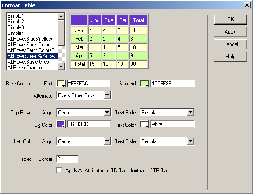Screen dimensions: 253x194
Task: Click the Apply button
Action: tap(230, 32)
